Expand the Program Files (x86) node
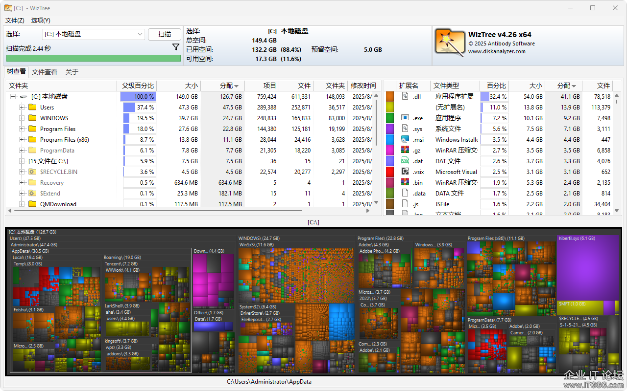Screen dimensions: 627x391 click(22, 140)
